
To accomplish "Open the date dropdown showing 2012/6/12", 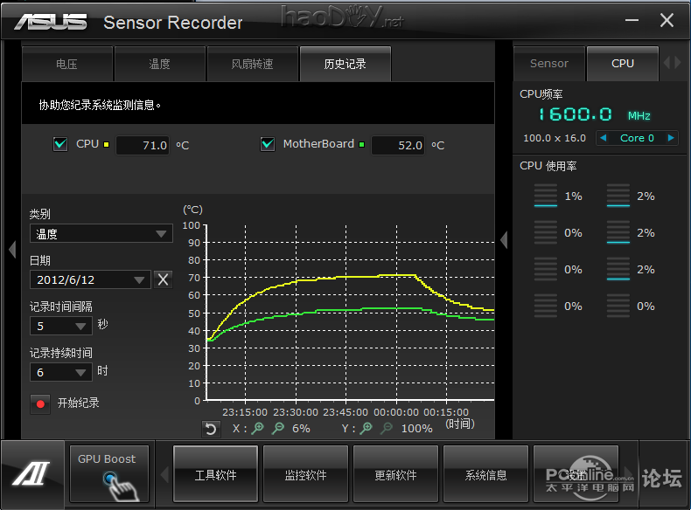I will tap(90, 279).
